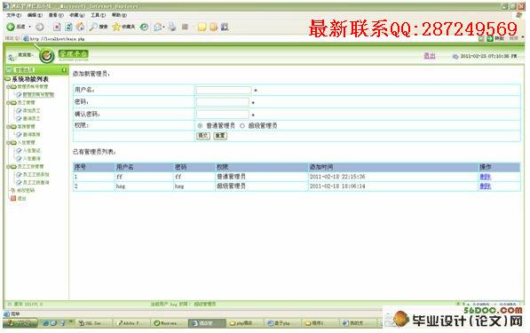
Task: Open the Mail icon dropdown arrow
Action: 164,27
